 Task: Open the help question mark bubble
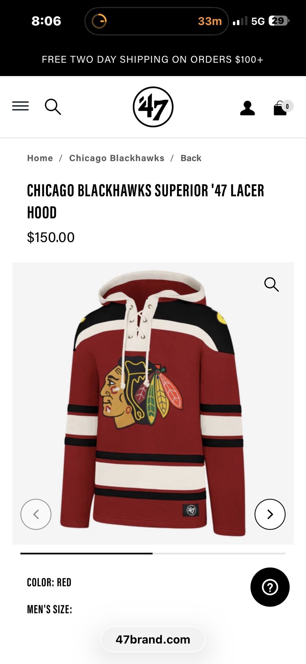270,587
